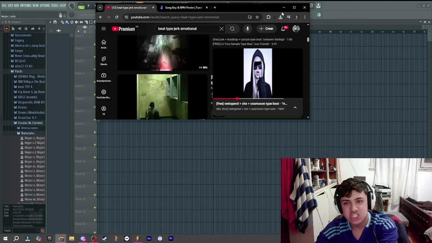Seek on the miniplayer red progress bar
Image resolution: width=432 pixels, height=243 pixels.
pos(257,99)
